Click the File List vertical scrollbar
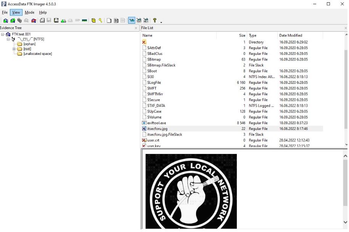 pyautogui.click(x=346, y=89)
